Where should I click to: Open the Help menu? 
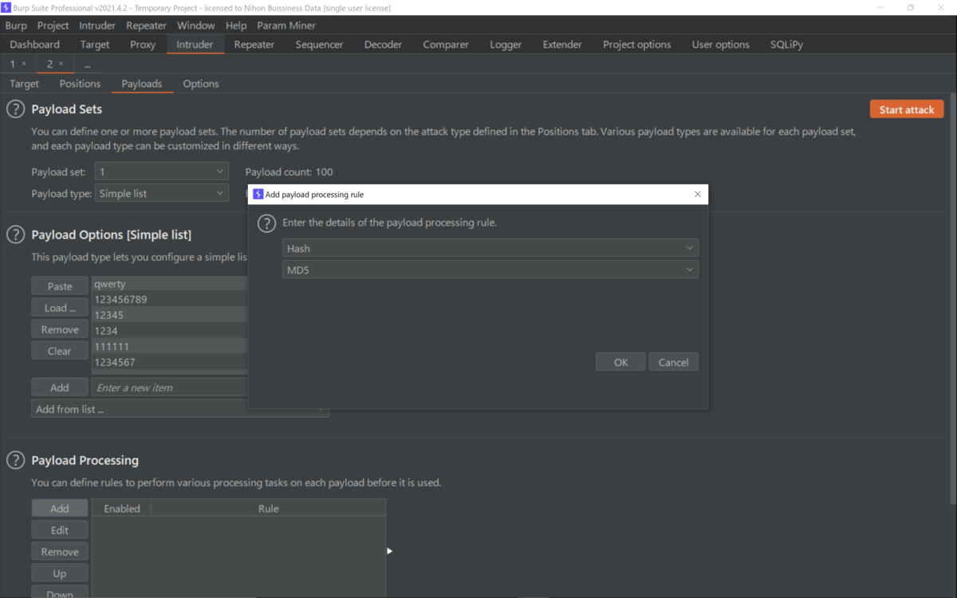pyautogui.click(x=236, y=26)
